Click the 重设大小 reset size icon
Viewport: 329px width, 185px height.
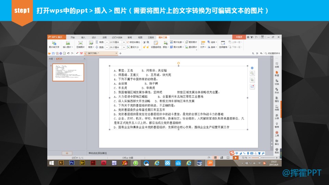click(x=133, y=47)
